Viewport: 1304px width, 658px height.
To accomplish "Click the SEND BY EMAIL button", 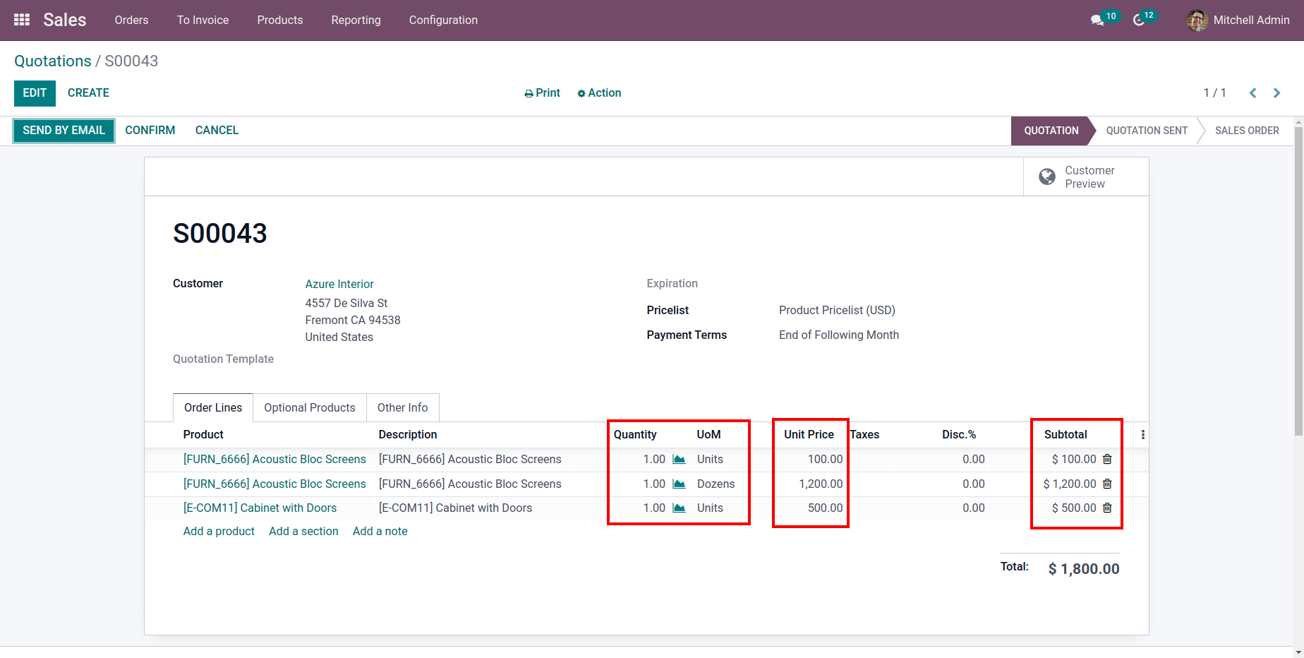I will pyautogui.click(x=64, y=131).
